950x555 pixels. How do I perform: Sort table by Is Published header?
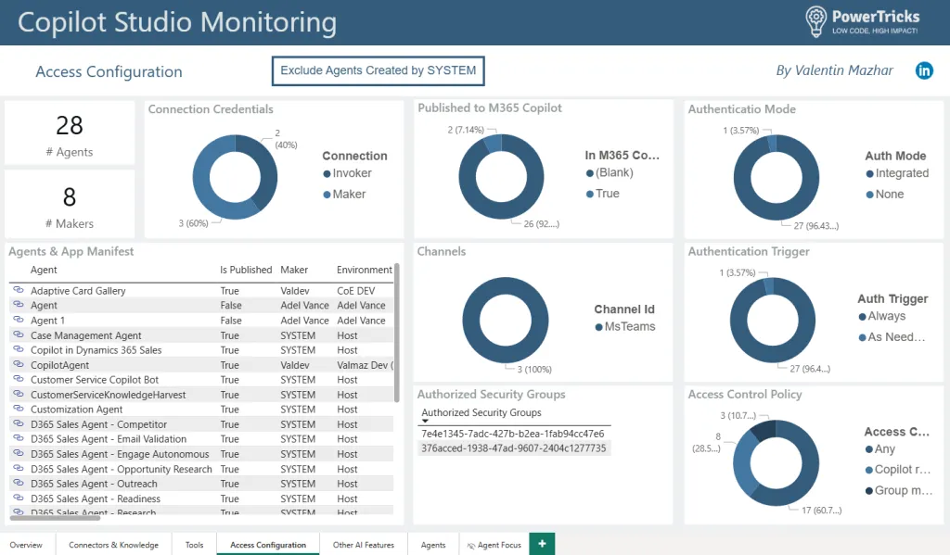pos(246,270)
